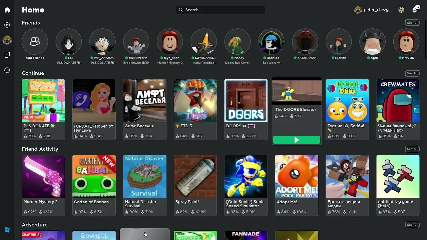Click the Growing Up game thumbnail
Image resolution: width=427 pixels, height=240 pixels.
click(x=94, y=235)
